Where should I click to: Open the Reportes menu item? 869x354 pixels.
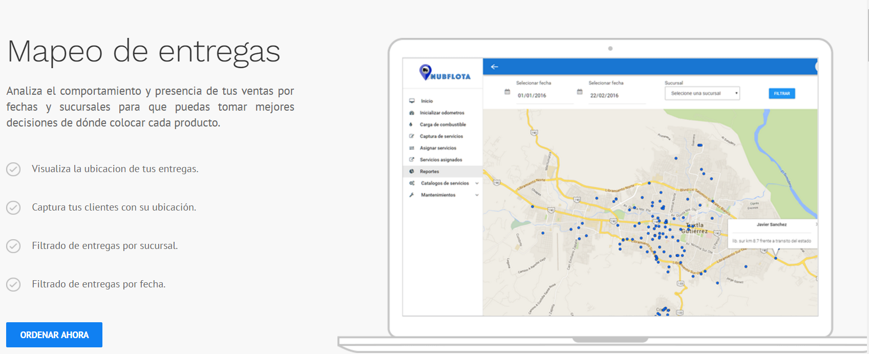[430, 172]
